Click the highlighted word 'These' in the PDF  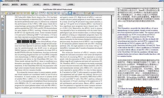19,42
